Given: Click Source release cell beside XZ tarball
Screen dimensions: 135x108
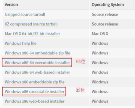Looking at the screenshot, I should [105, 24].
